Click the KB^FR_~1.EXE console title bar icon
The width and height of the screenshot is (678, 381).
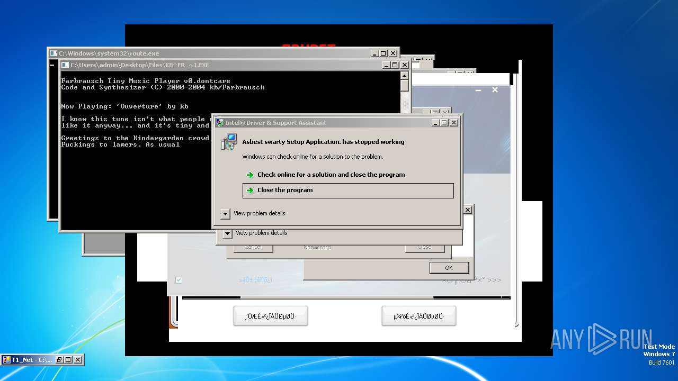tap(65, 65)
